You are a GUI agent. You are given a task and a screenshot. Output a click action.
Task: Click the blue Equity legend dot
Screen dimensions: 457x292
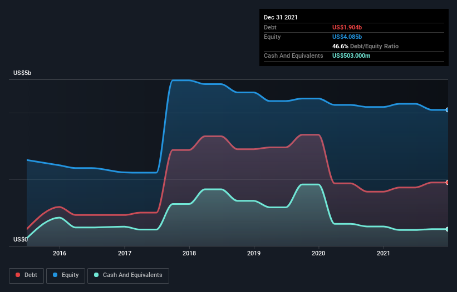(x=55, y=275)
